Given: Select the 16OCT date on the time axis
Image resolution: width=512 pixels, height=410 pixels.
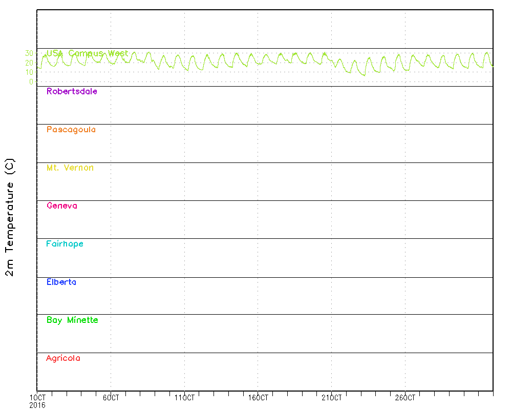Looking at the screenshot, I should tap(258, 398).
